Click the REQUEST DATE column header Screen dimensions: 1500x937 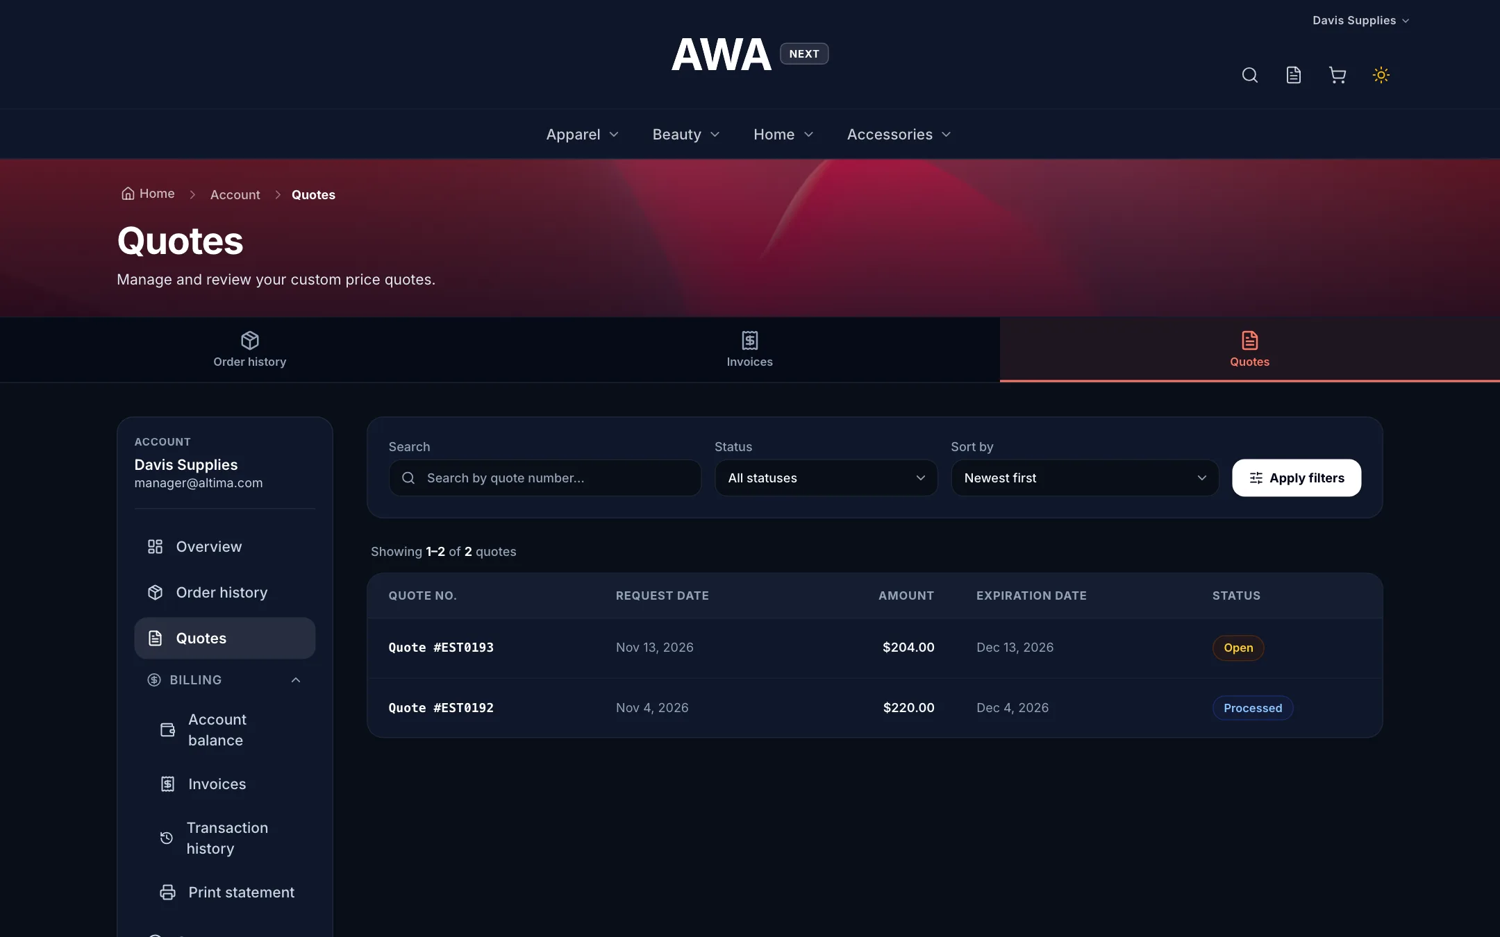pos(662,596)
